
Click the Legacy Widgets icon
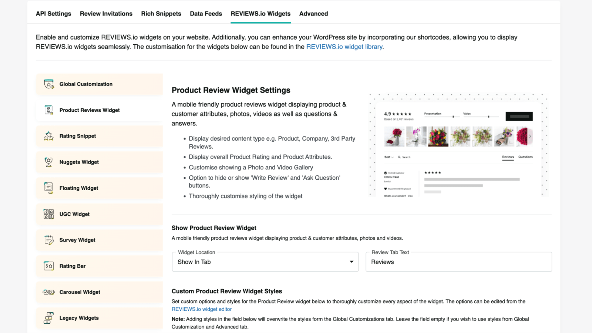click(49, 318)
